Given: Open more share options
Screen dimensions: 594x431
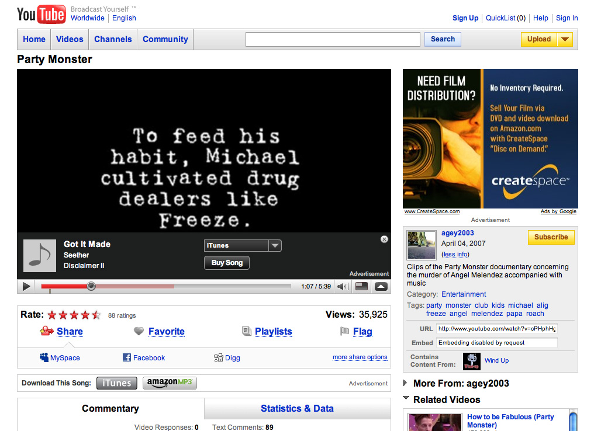Looking at the screenshot, I should point(360,357).
